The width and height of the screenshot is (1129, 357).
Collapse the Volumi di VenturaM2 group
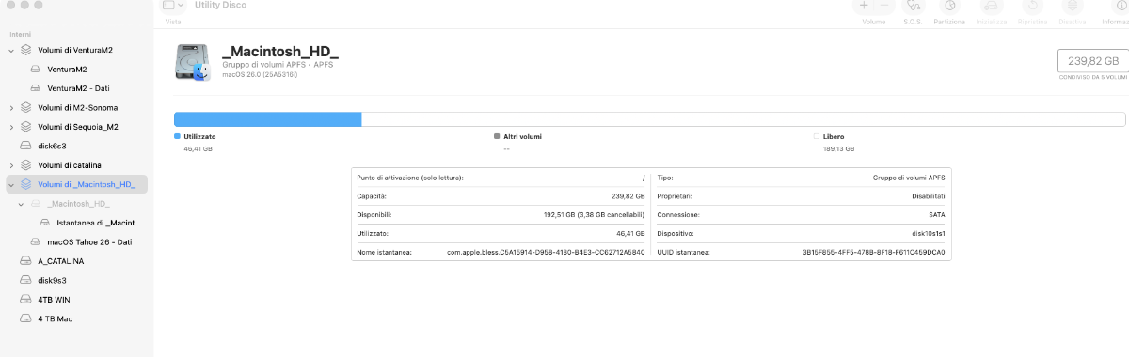click(11, 50)
